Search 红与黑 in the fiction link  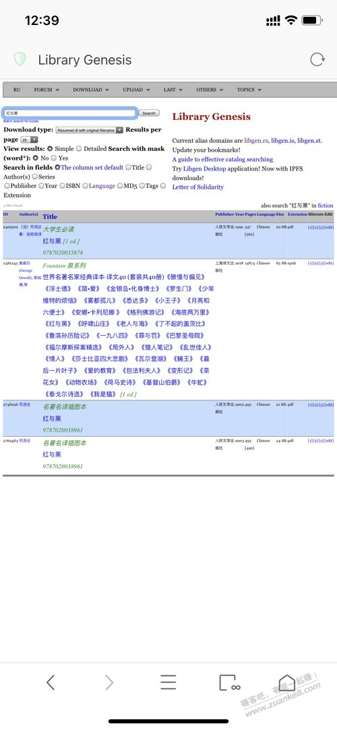tap(326, 206)
